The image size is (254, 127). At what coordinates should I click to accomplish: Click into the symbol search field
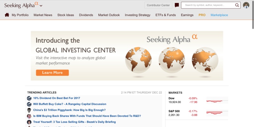pos(208,5)
